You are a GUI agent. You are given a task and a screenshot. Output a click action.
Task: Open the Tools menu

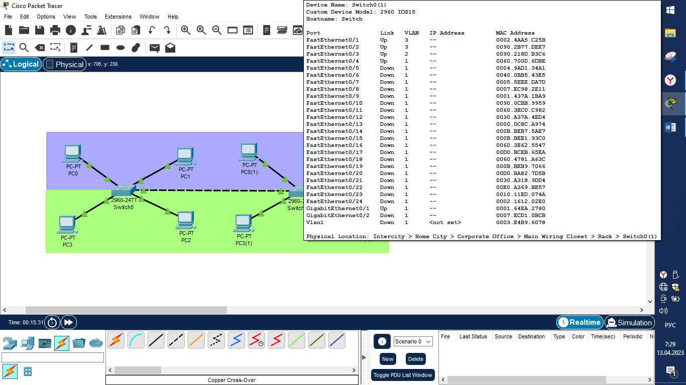click(x=90, y=17)
